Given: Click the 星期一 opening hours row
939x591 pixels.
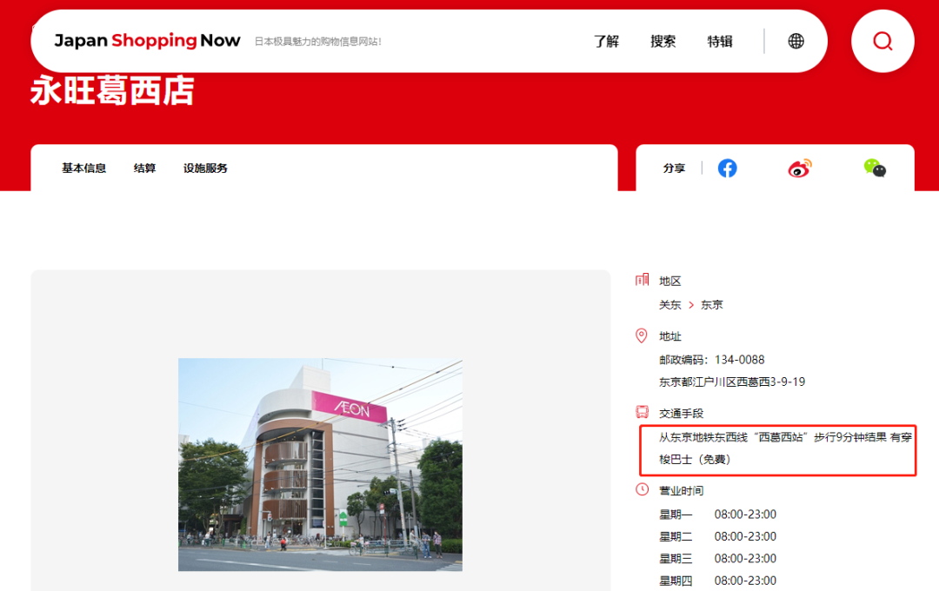Looking at the screenshot, I should [x=717, y=515].
